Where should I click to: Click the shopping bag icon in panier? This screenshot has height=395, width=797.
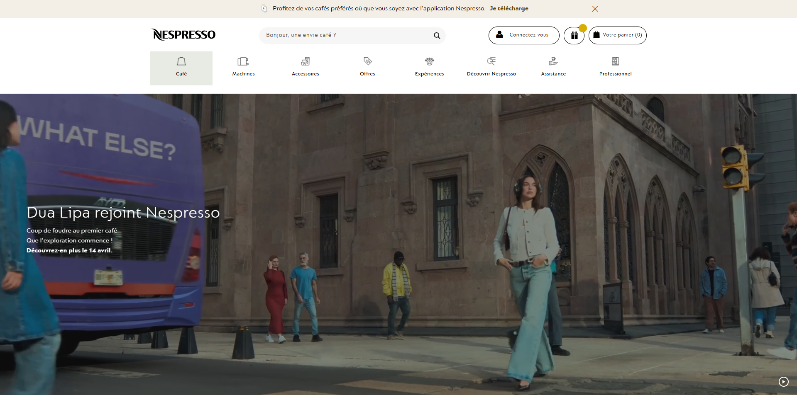click(596, 35)
